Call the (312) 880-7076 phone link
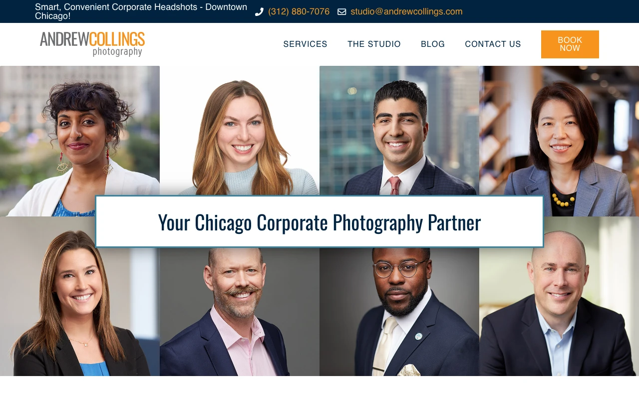 299,11
